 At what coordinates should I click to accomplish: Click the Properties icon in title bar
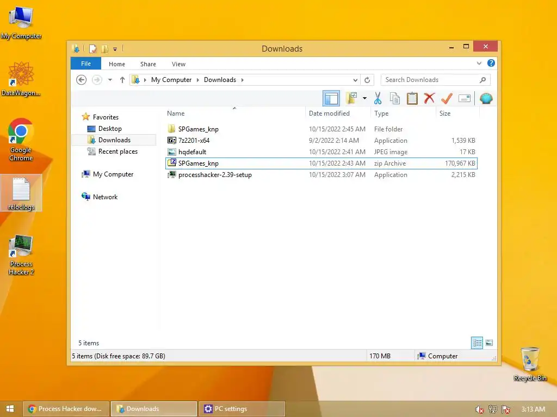point(92,48)
